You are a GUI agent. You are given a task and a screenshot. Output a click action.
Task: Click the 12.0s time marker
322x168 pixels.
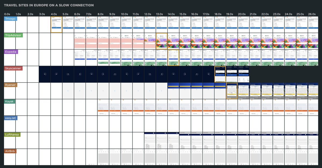click(x=148, y=14)
